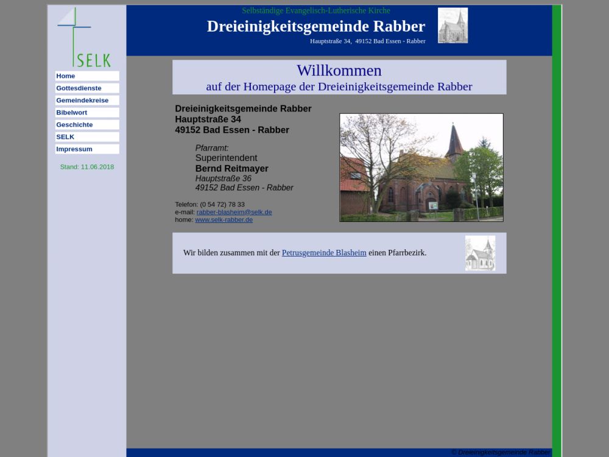The width and height of the screenshot is (609, 457).
Task: Open the large church photo
Action: point(421,168)
